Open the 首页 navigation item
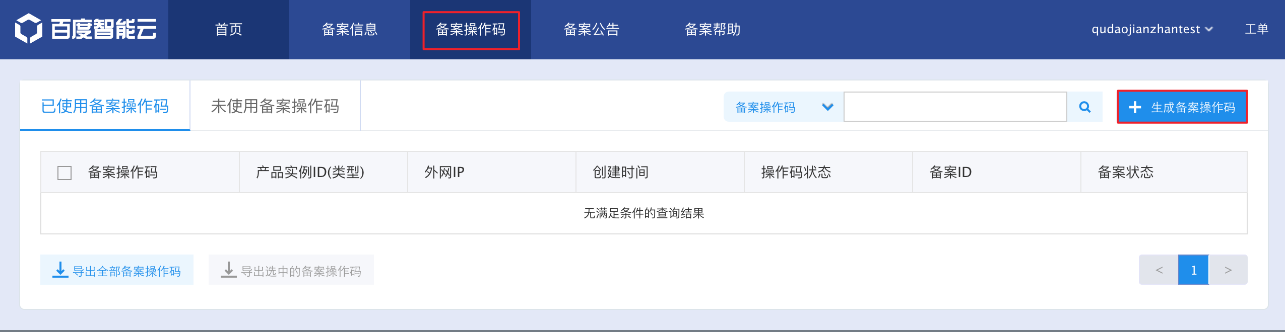1285x332 pixels. coord(229,29)
